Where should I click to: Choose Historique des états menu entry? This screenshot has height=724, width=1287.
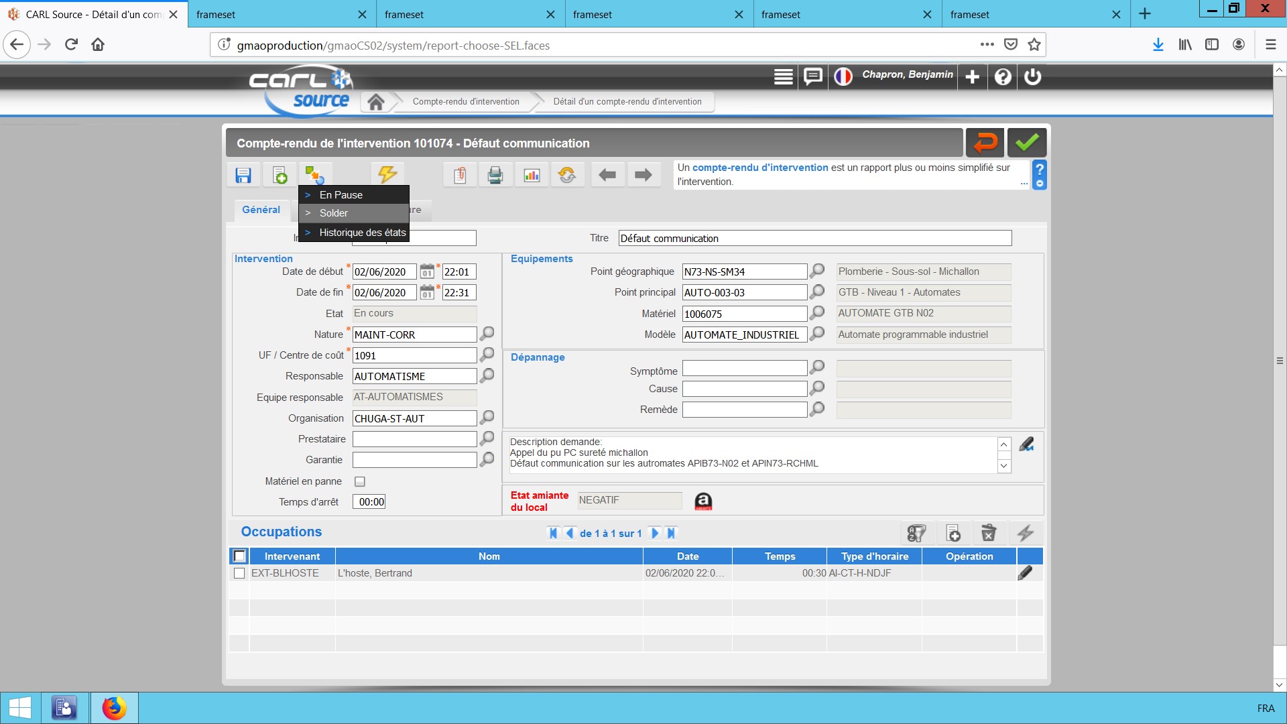(362, 233)
